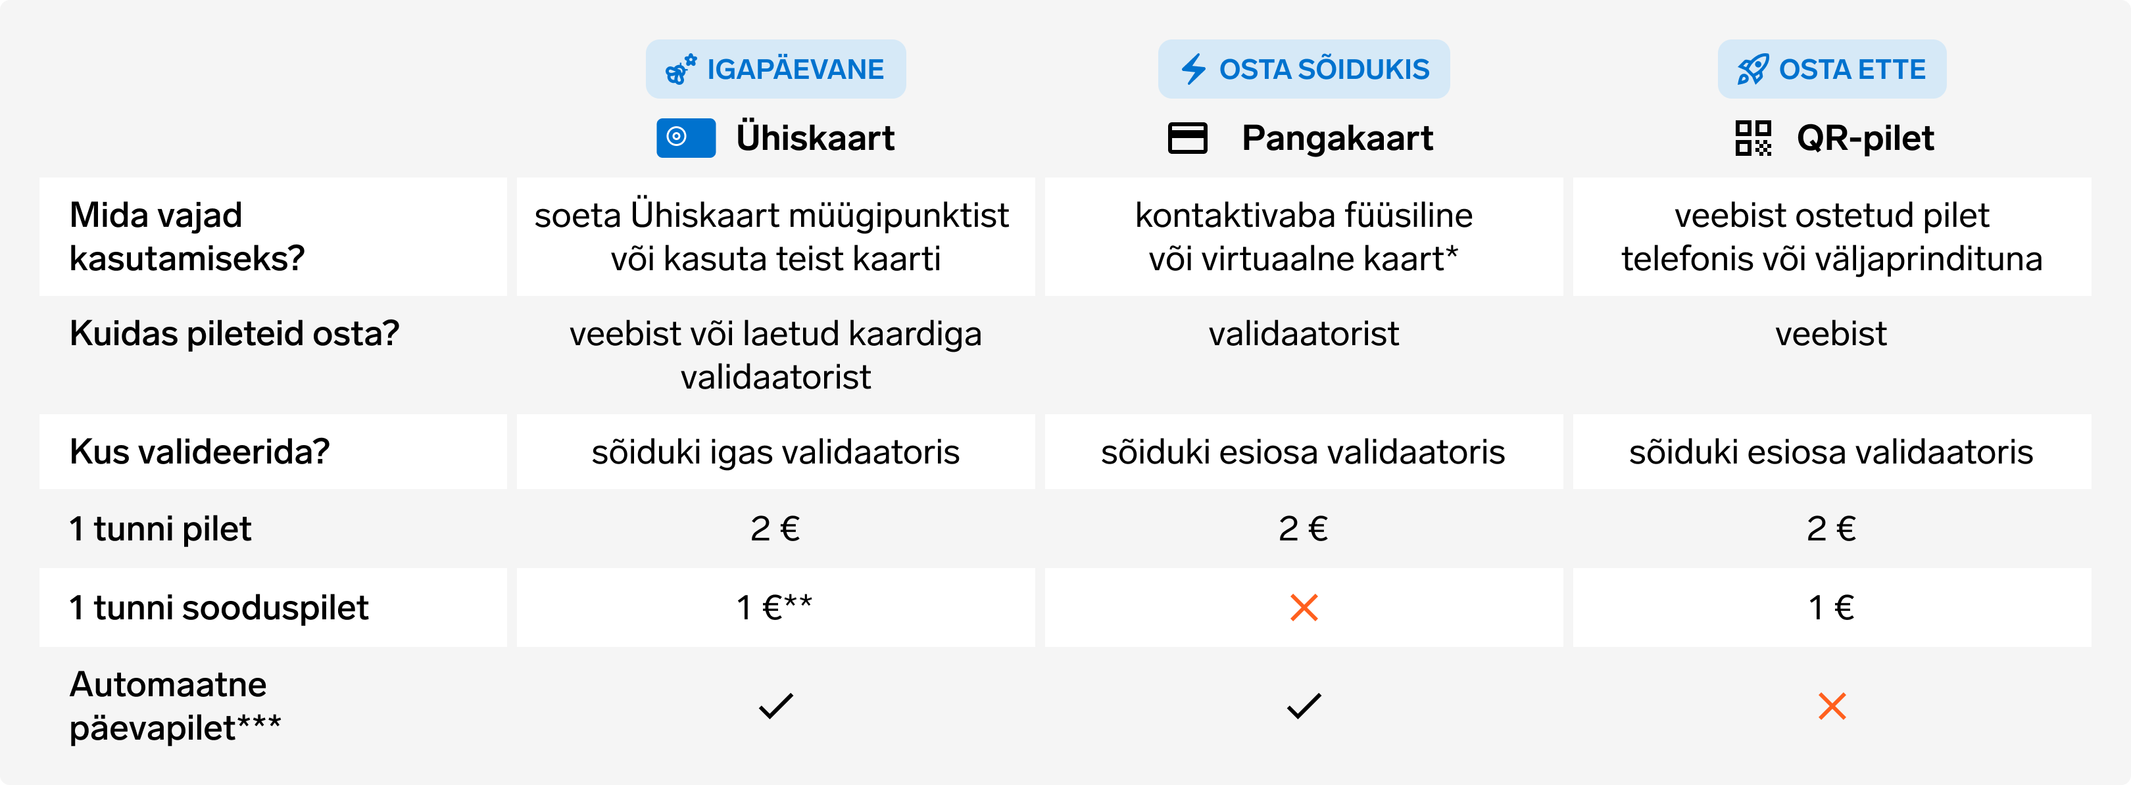Select the OSTA SÕIDUKIS badge label

pos(1323,70)
